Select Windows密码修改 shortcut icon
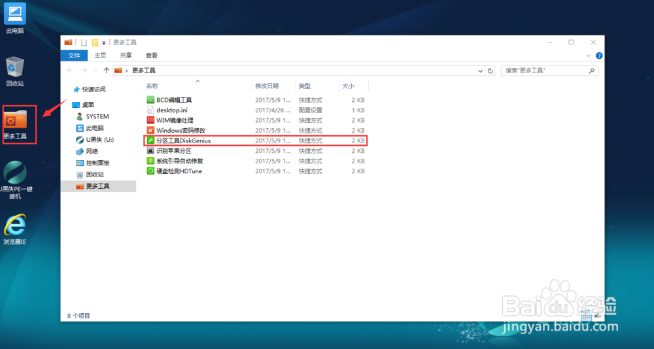 (150, 131)
